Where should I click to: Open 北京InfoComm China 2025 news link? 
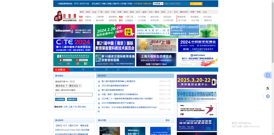click(x=72, y=130)
